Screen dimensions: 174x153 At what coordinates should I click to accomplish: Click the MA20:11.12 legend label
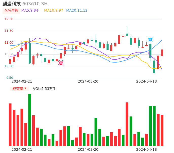pyautogui.click(x=77, y=10)
